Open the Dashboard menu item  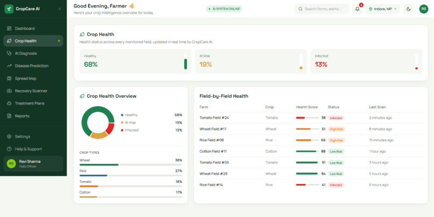33,28
